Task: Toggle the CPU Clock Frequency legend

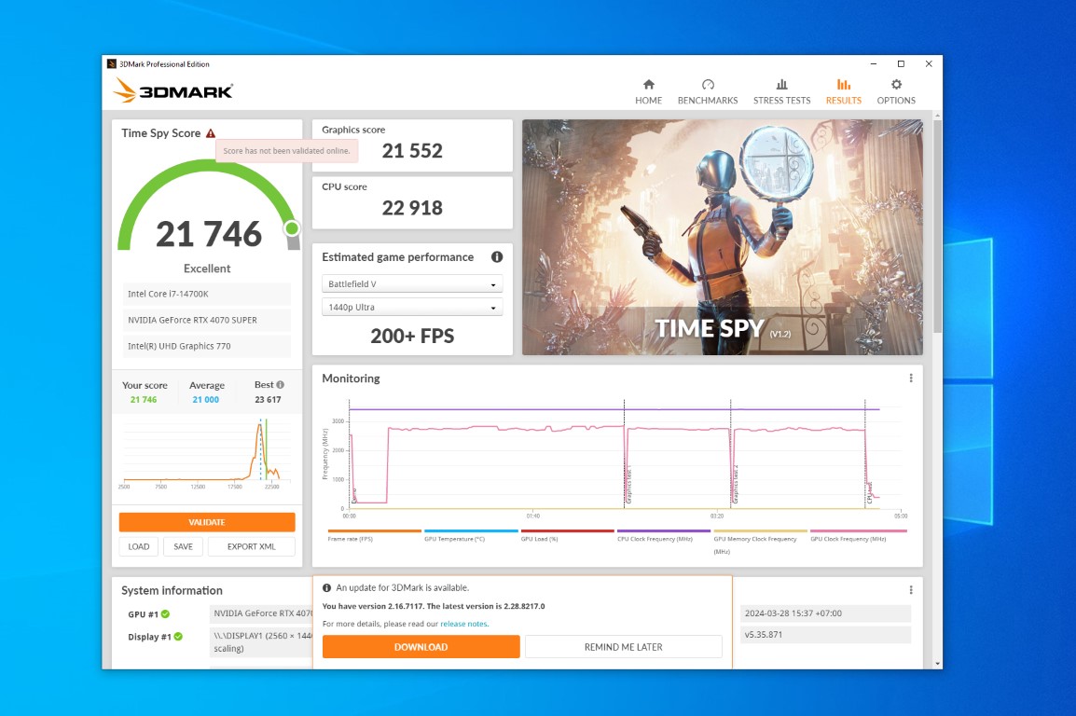Action: [x=664, y=536]
